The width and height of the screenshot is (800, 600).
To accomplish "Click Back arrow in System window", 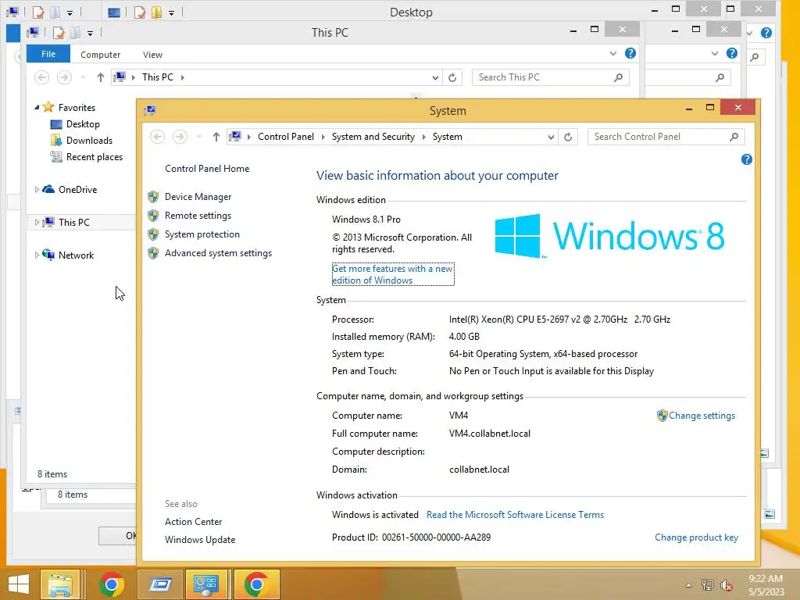I will point(157,137).
